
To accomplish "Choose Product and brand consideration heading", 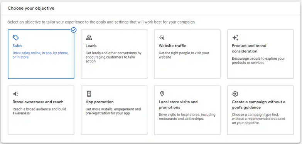I will [x=249, y=49].
